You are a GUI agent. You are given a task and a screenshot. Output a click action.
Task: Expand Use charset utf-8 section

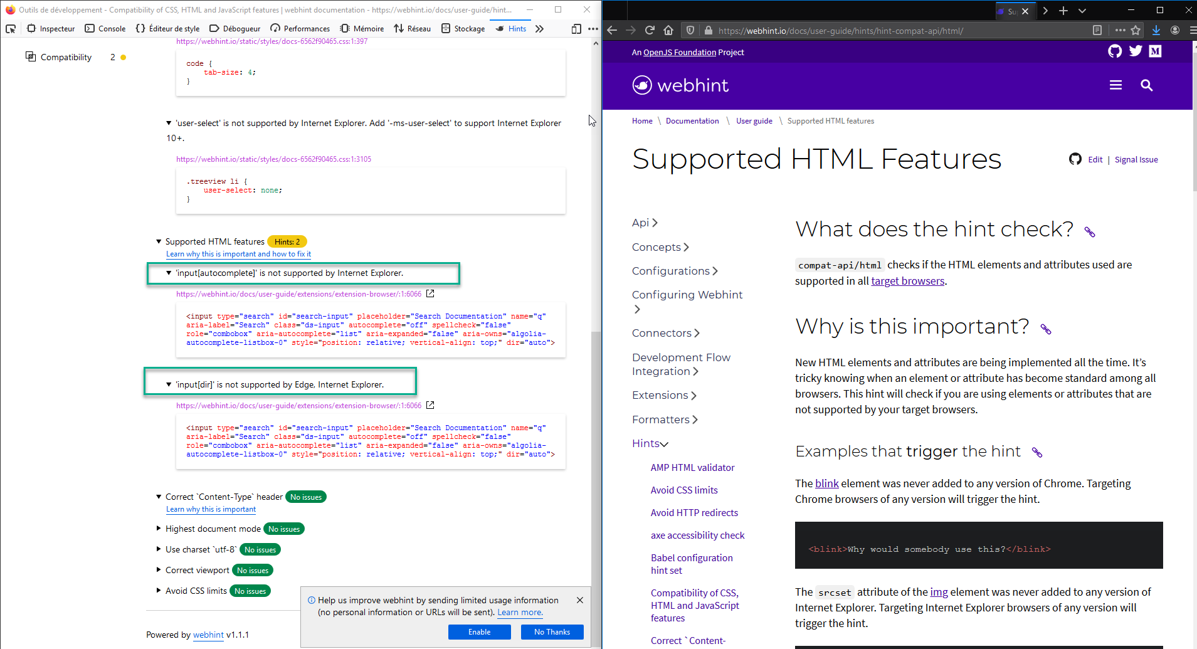[159, 549]
